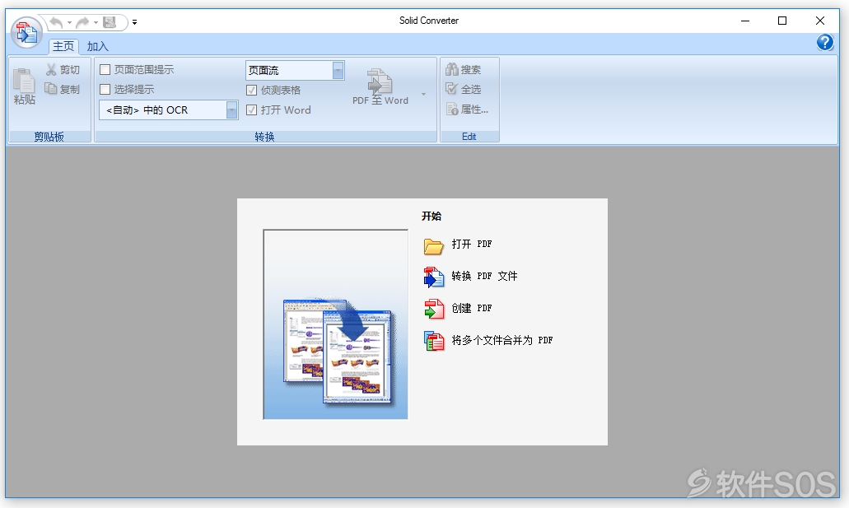Click the Redo arrow in quick access toolbar
This screenshot has width=849, height=508.
[82, 22]
